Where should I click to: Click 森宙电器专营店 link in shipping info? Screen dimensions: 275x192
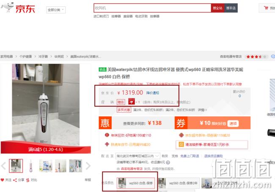(x=132, y=169)
